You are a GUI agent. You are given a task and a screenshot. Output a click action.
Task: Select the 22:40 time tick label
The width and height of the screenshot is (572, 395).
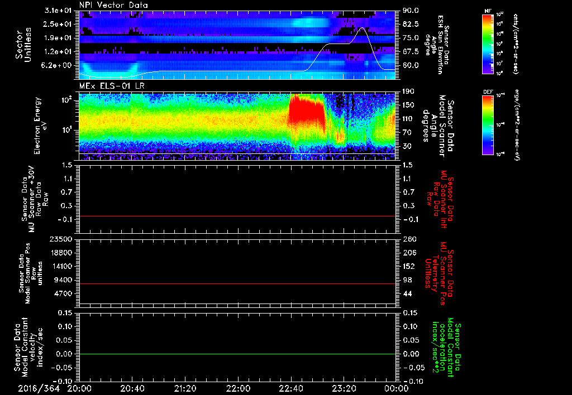290,388
